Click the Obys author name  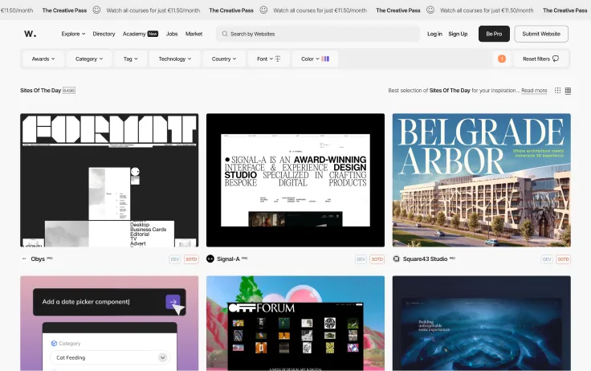point(38,259)
